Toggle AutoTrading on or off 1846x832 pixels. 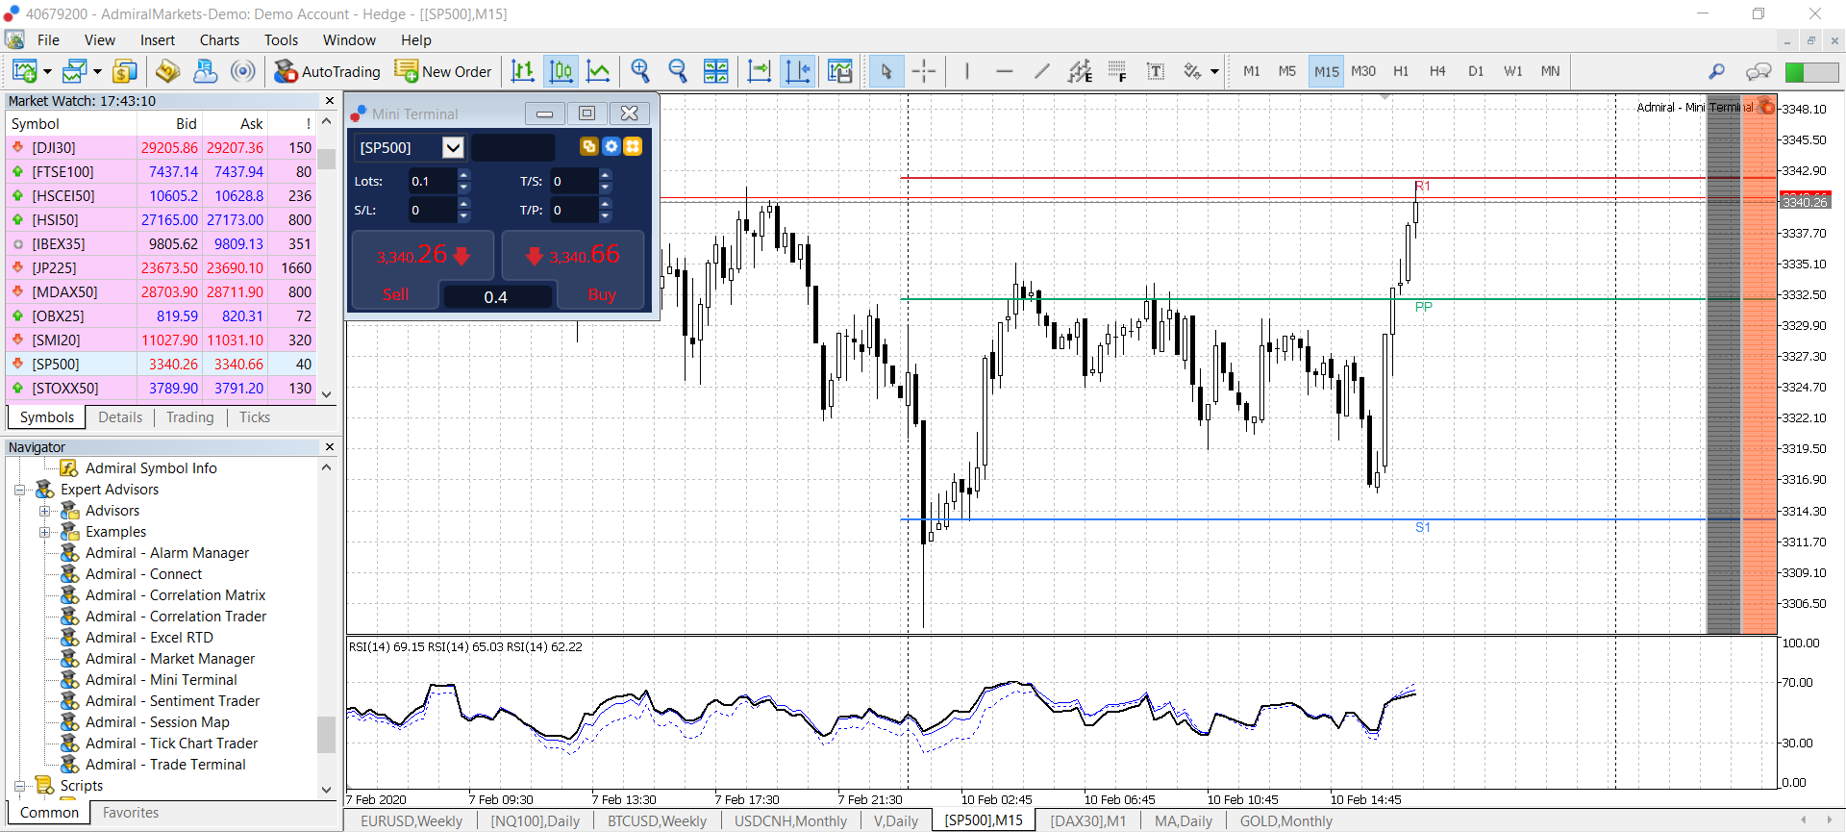327,71
